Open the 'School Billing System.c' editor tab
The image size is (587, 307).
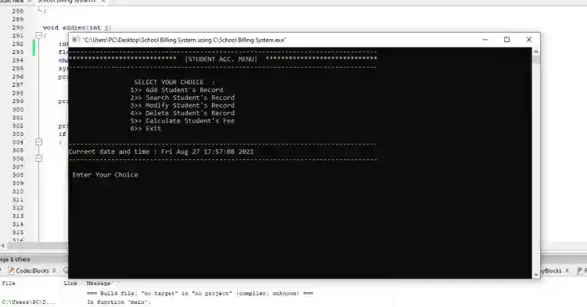tap(67, 2)
